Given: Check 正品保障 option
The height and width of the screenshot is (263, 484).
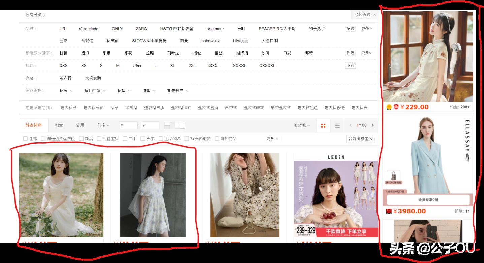Looking at the screenshot, I should point(161,139).
